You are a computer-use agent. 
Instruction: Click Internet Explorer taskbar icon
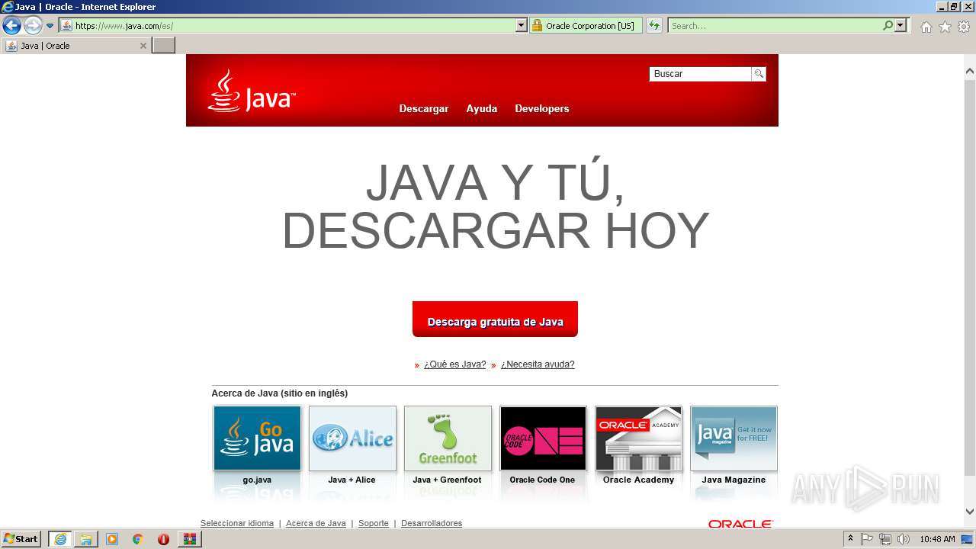click(60, 539)
